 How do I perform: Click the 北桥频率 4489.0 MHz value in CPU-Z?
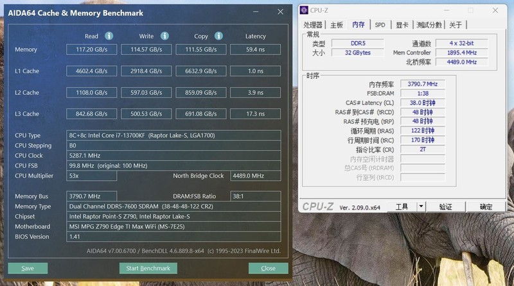pos(461,62)
